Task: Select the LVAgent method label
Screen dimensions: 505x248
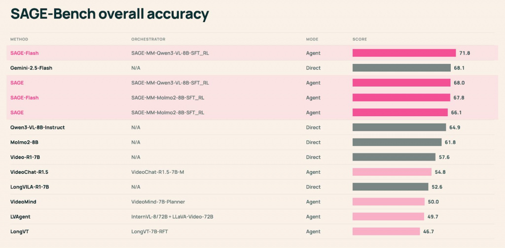Action: click(x=21, y=217)
